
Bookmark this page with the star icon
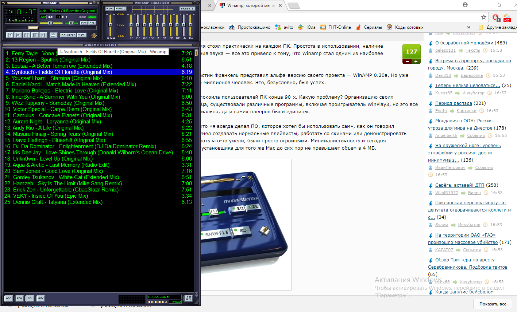(x=484, y=17)
